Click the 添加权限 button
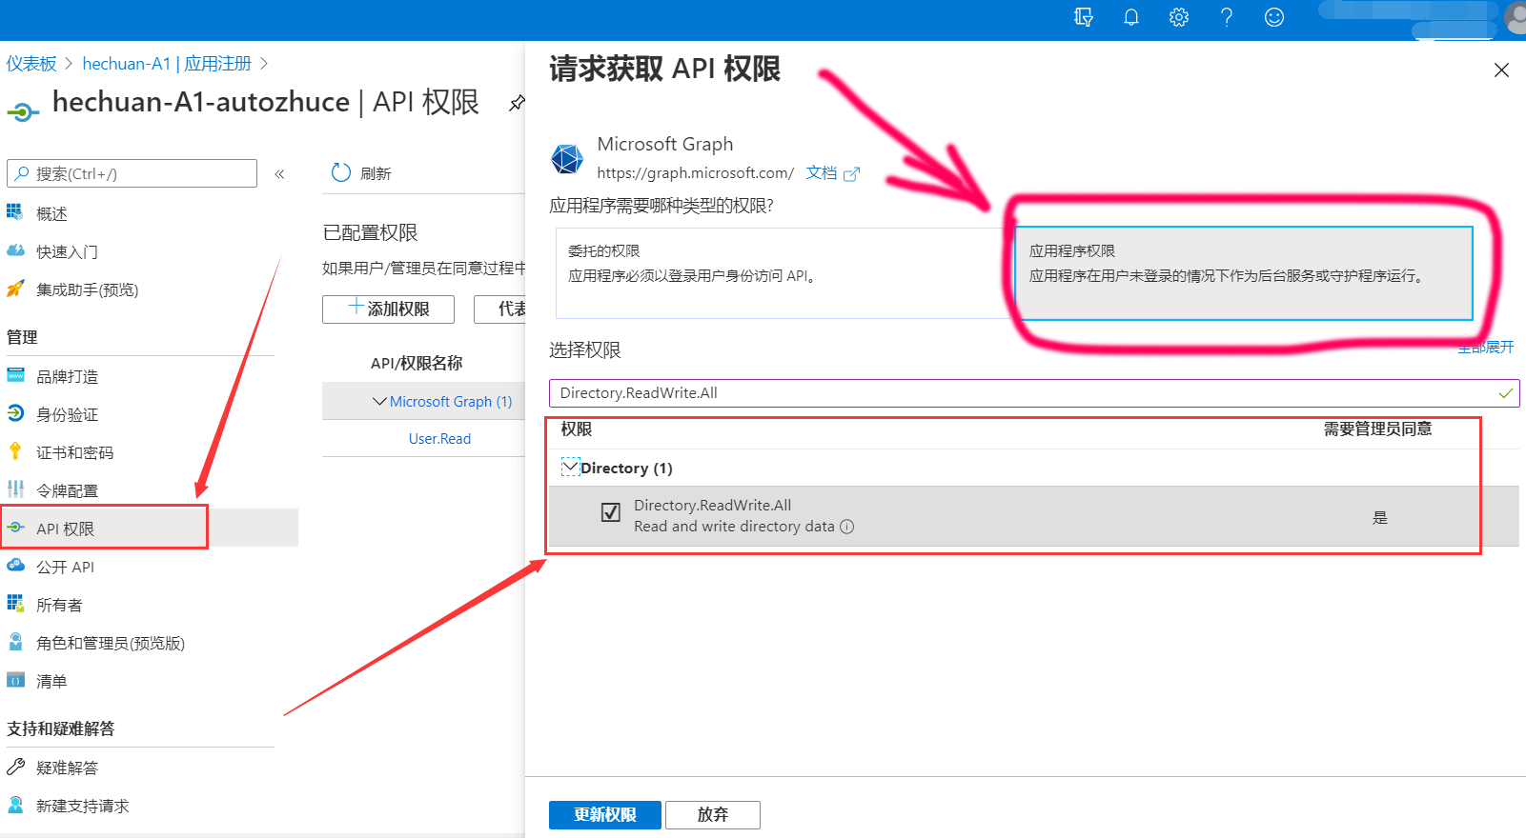 (388, 309)
